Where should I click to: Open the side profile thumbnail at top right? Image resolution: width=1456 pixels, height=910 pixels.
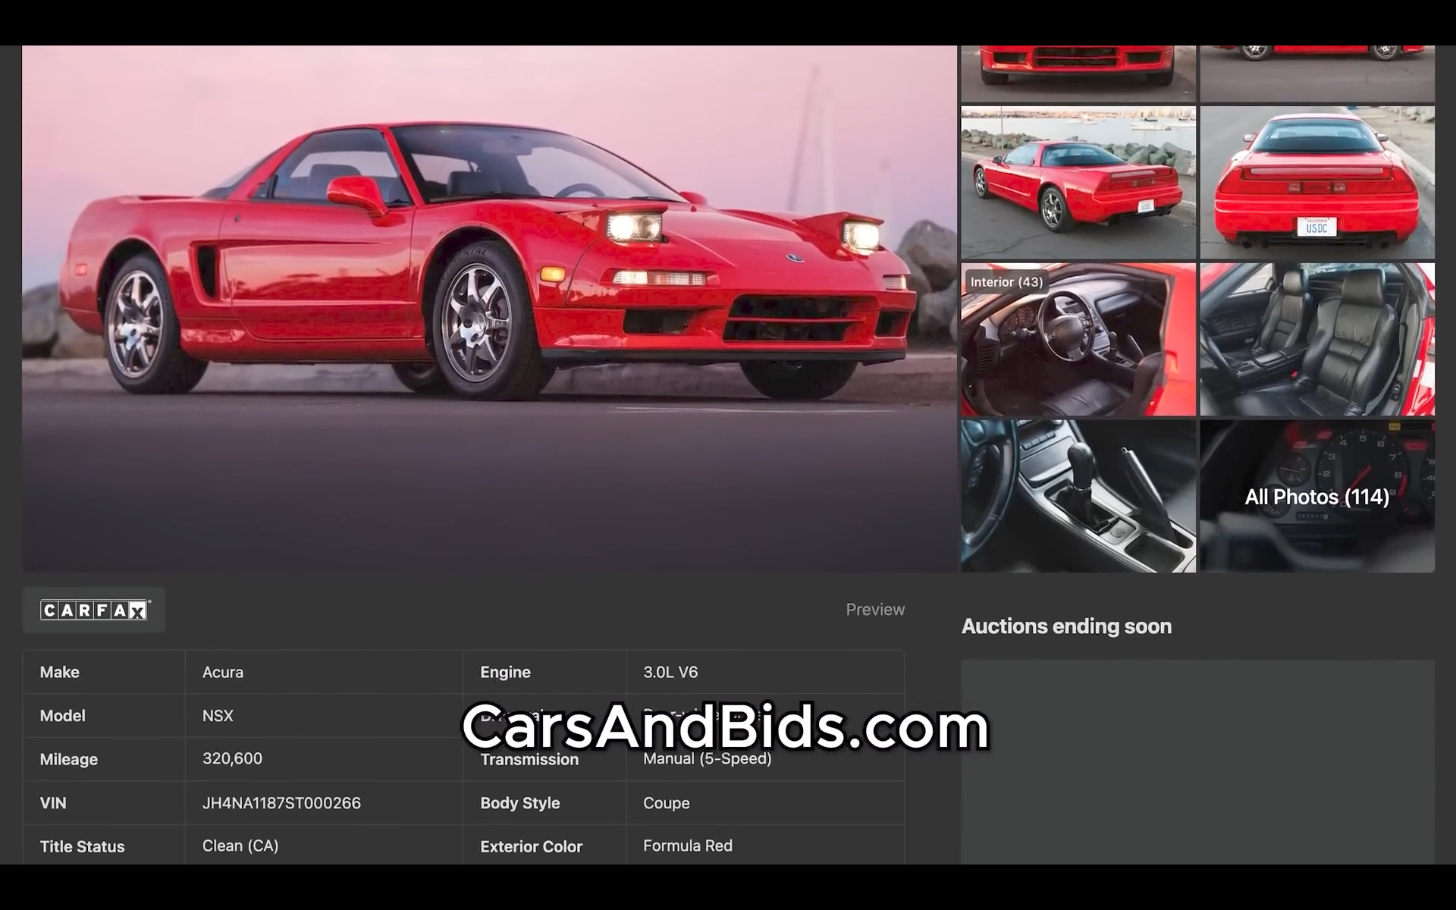pos(1317,73)
